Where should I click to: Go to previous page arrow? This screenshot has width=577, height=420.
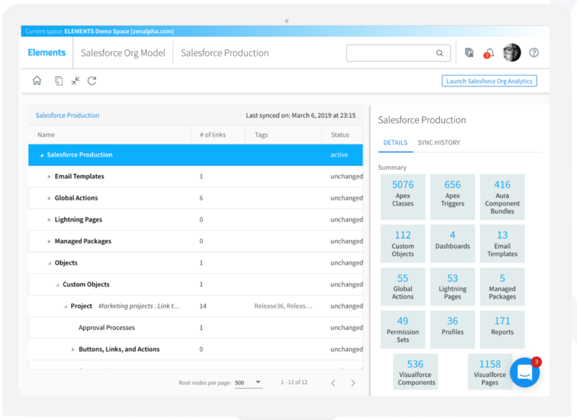[334, 383]
